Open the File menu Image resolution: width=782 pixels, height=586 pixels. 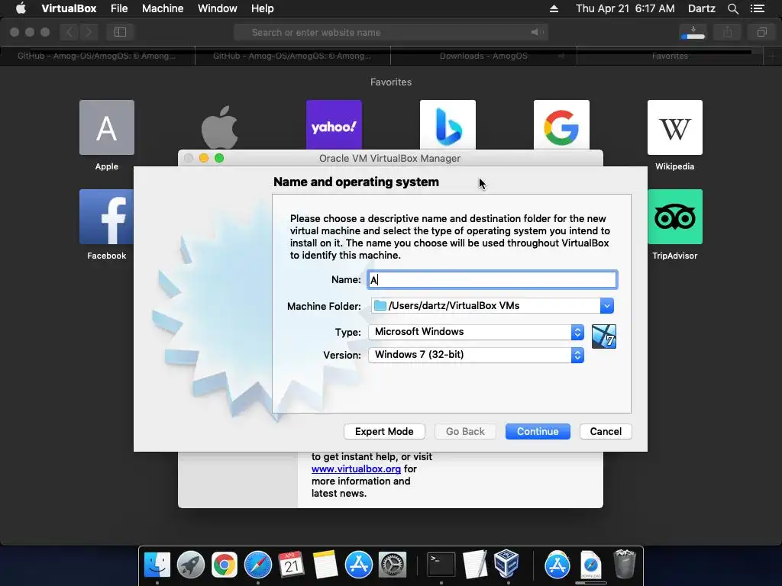119,8
